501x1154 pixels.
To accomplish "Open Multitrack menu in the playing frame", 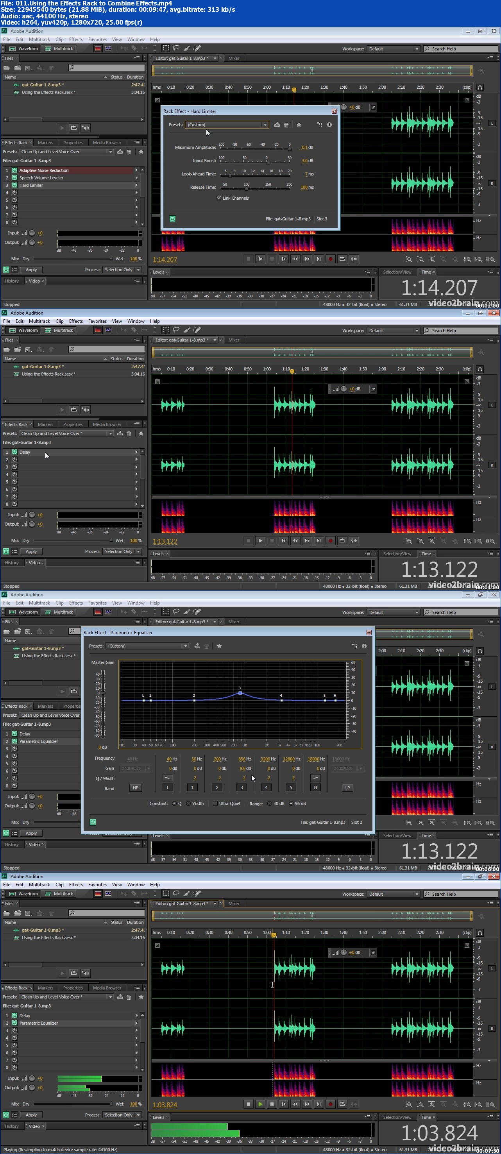I will point(39,885).
